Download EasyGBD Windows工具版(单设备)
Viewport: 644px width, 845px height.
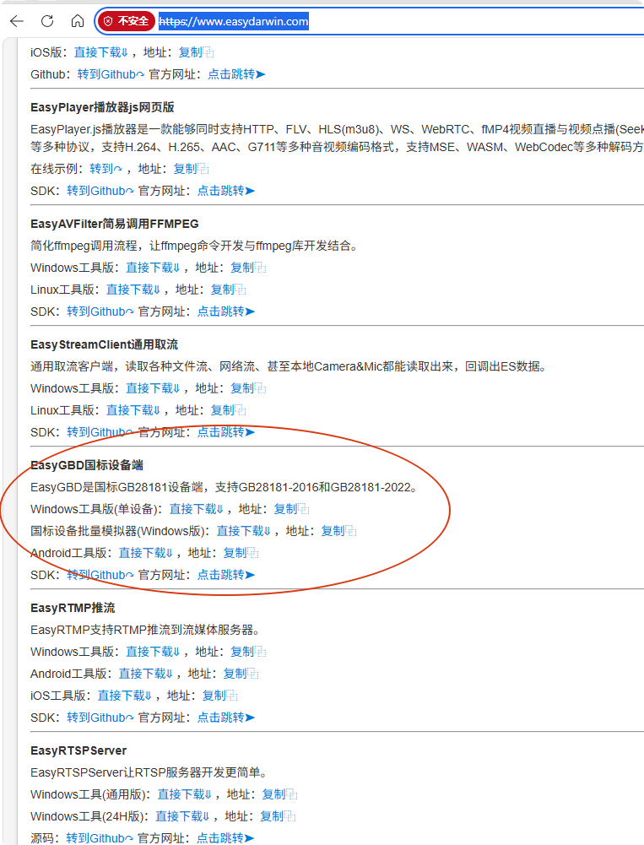click(x=197, y=509)
